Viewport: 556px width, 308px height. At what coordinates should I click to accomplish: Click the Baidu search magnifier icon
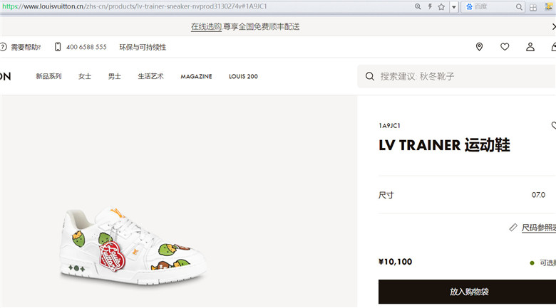coord(519,6)
